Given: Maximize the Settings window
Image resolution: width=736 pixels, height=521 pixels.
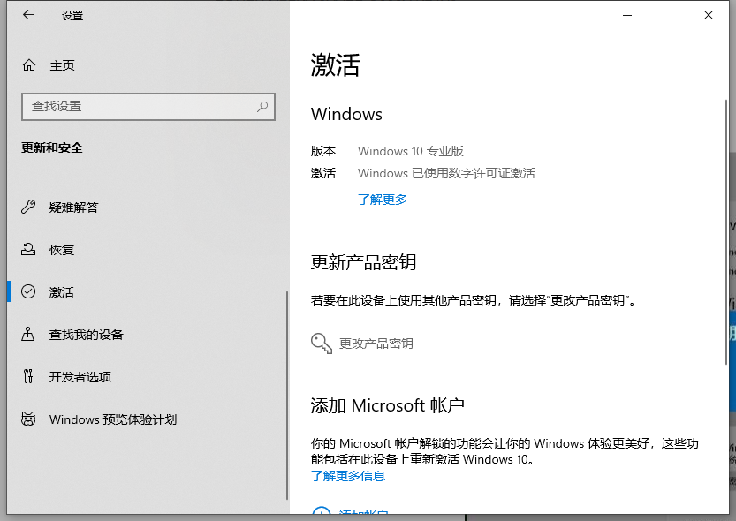Looking at the screenshot, I should (x=668, y=15).
